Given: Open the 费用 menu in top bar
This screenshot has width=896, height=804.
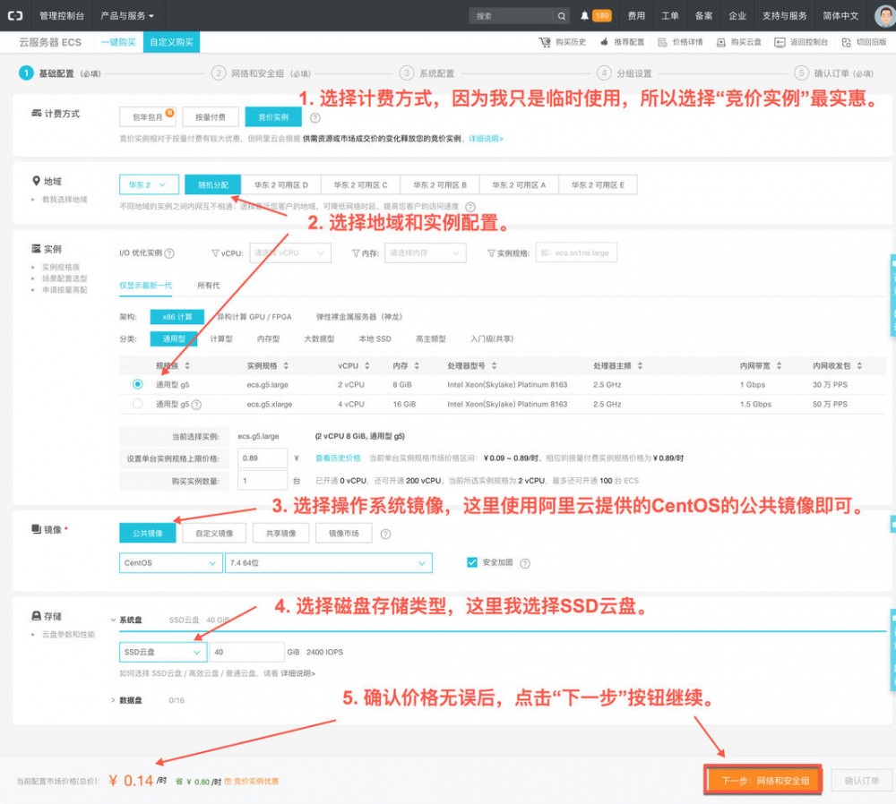Looking at the screenshot, I should (638, 15).
